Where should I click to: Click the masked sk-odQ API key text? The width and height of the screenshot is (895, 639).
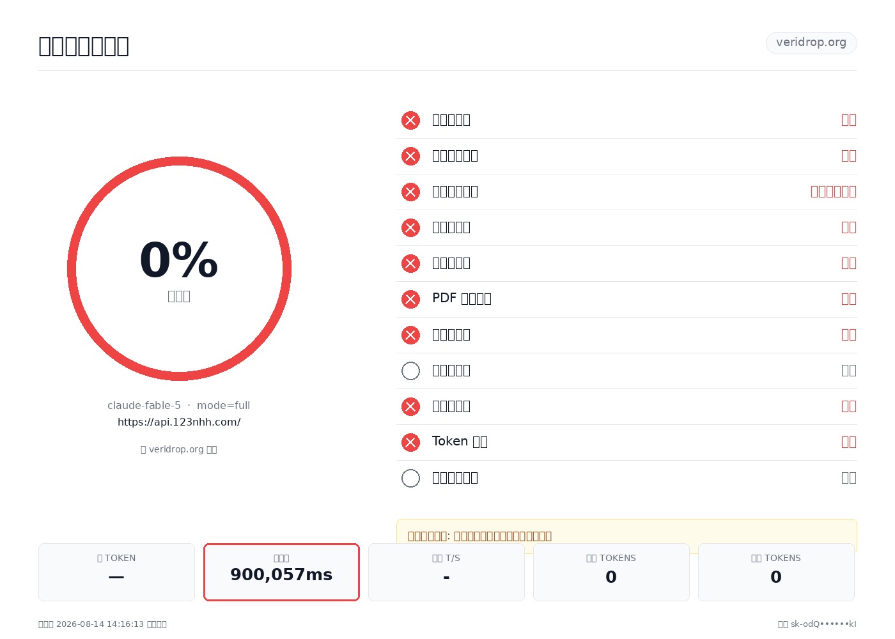(817, 624)
